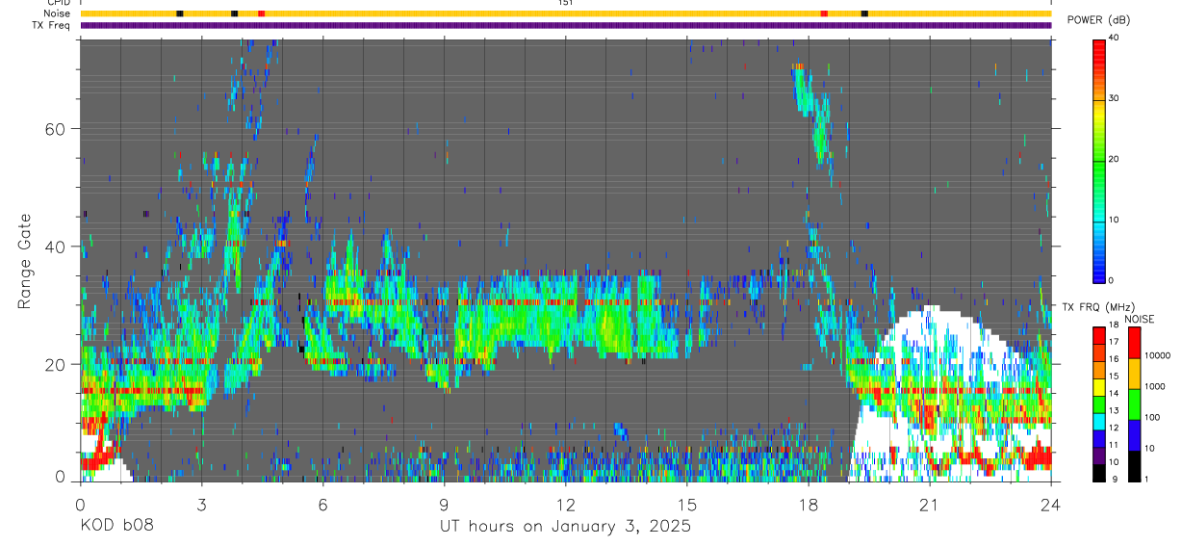Click the red 17–18 MHz segment of TX FRQ bar
Screen dimensions: 1182x546
1099,336
